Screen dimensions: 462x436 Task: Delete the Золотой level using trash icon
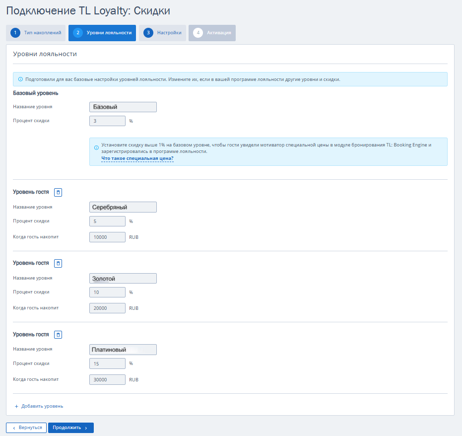tap(58, 263)
